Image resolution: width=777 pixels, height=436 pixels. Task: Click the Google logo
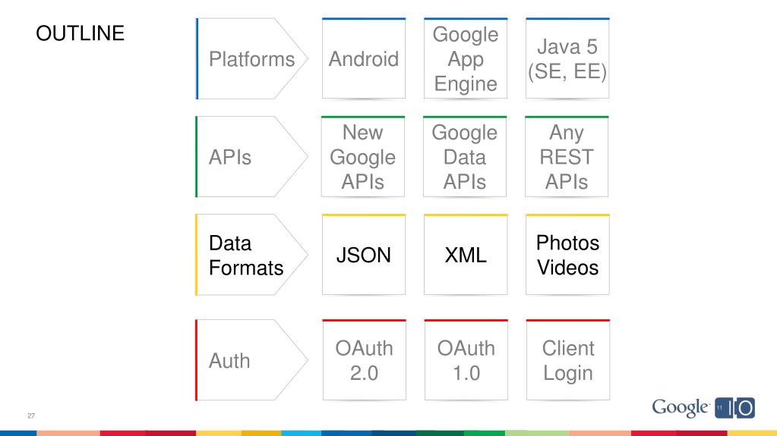click(x=680, y=407)
